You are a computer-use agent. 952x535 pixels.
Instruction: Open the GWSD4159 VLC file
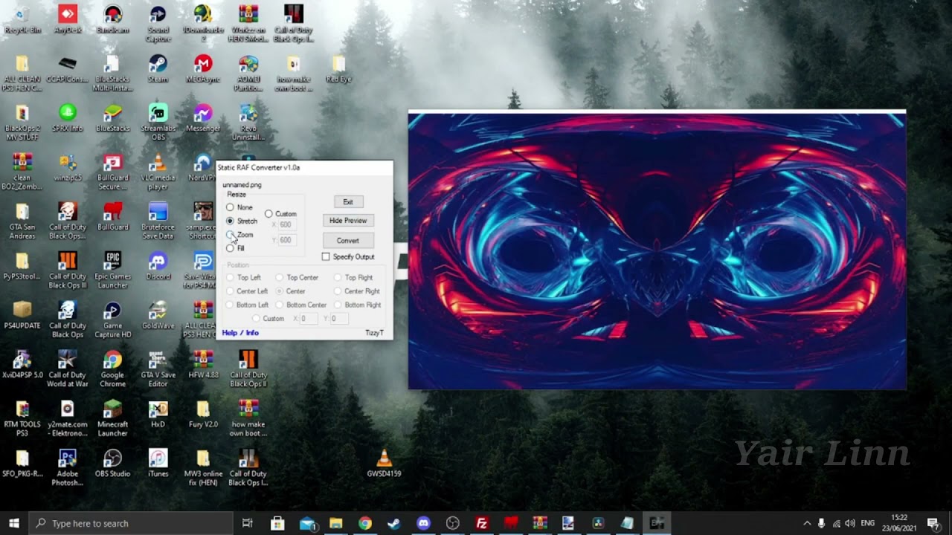[384, 463]
